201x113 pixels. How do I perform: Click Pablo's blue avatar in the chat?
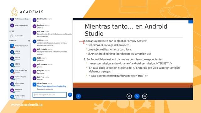tap(35, 59)
